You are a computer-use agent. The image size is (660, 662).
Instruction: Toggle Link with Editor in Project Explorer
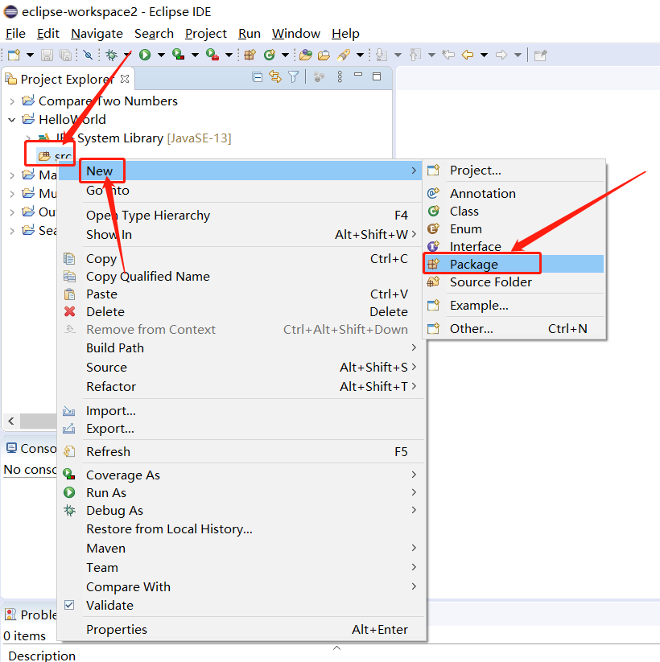click(x=275, y=77)
